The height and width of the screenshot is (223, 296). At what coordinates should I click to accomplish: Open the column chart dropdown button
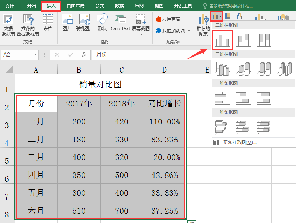click(x=217, y=16)
